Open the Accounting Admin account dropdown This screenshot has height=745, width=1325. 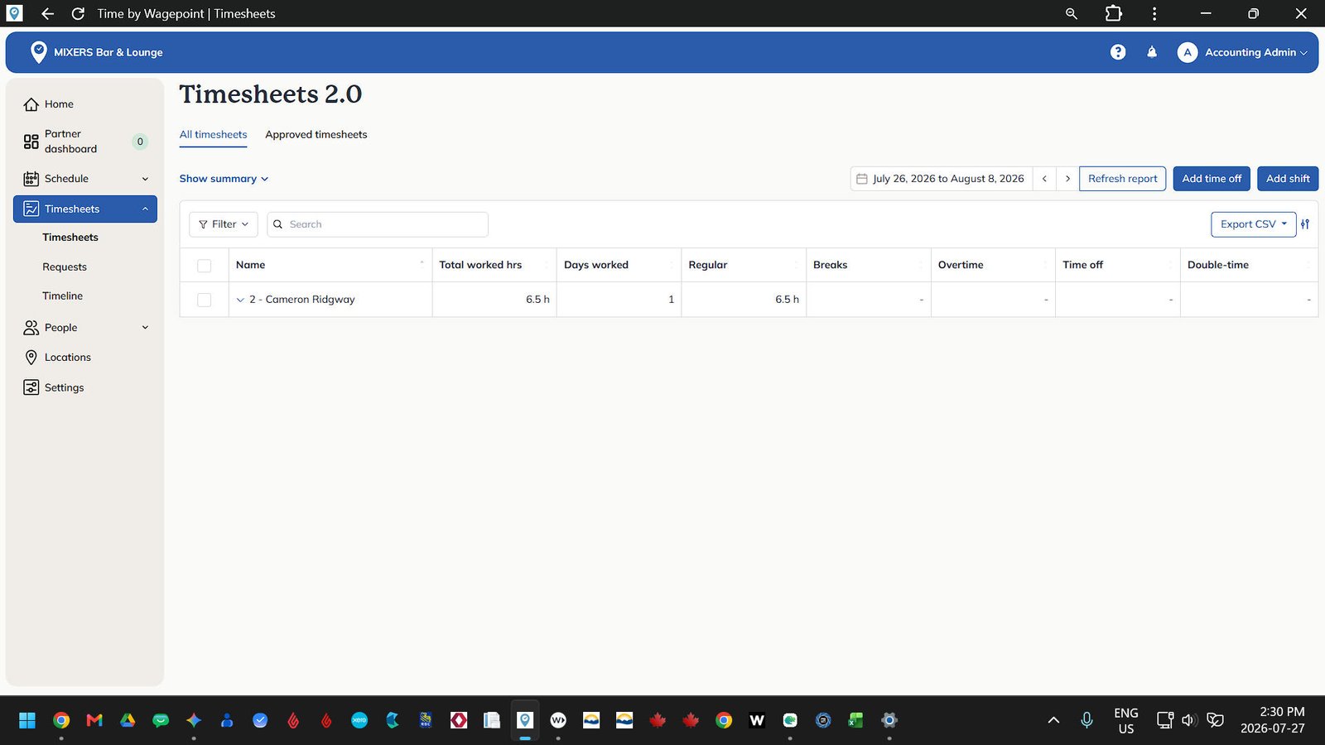tap(1255, 52)
